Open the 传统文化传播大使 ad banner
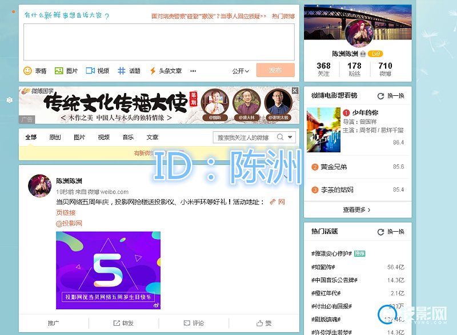Screen dimensions: 457x335 coord(159,105)
